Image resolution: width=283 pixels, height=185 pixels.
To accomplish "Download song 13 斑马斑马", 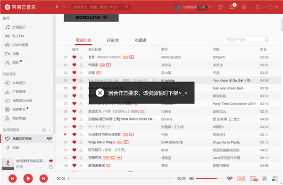I will [81, 150].
